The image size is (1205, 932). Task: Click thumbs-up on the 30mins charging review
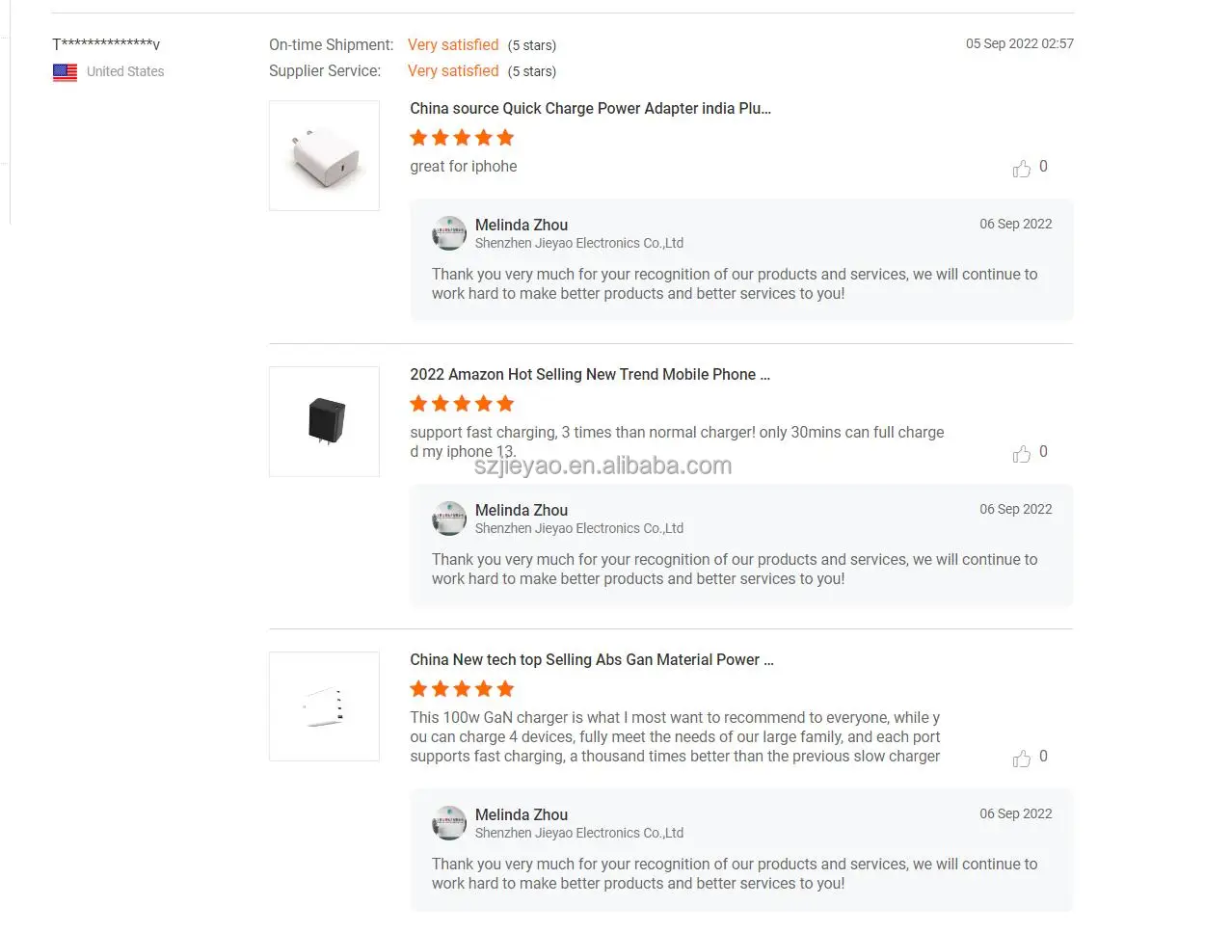tap(1022, 454)
